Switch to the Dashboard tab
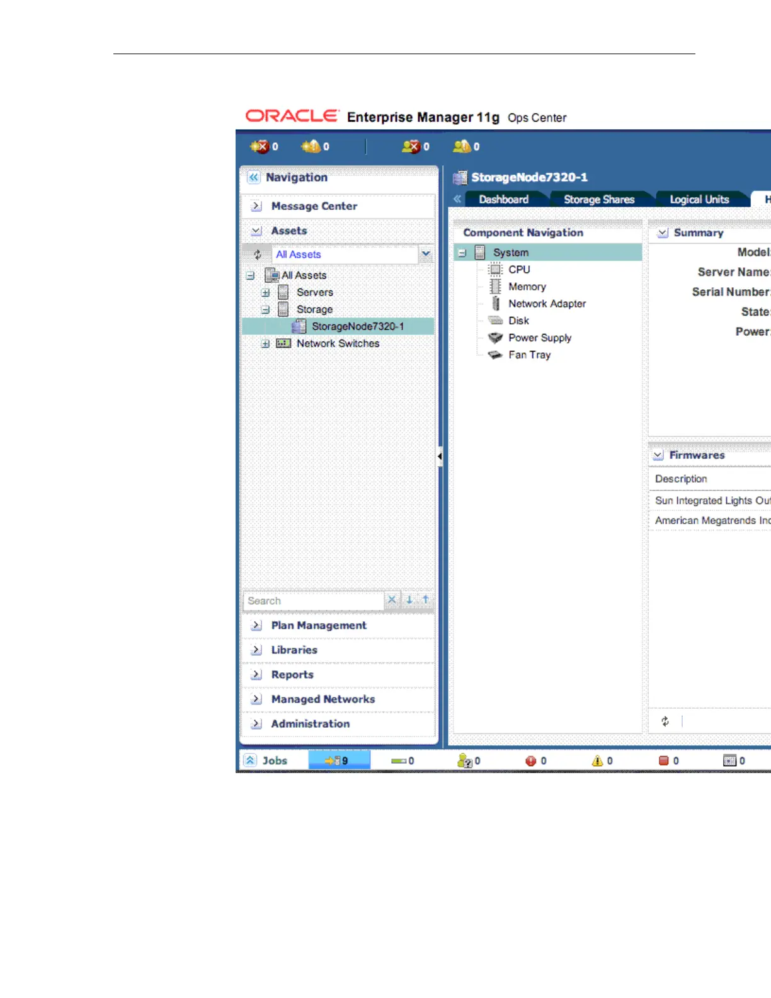The height and width of the screenshot is (998, 771). [503, 199]
